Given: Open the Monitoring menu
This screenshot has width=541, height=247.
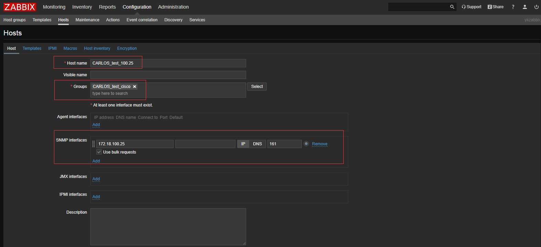Looking at the screenshot, I should [54, 7].
